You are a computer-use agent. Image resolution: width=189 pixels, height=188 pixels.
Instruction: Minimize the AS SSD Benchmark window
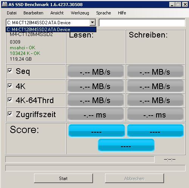172,5
